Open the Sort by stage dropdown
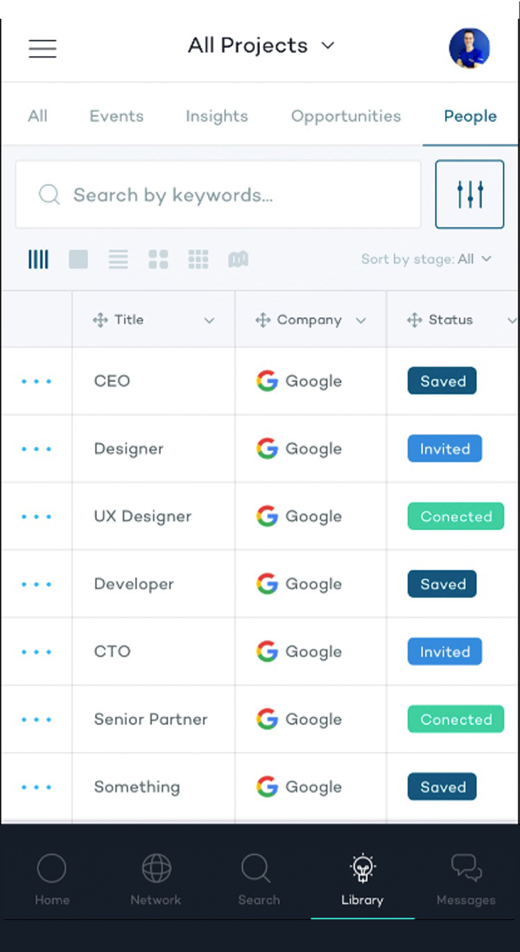This screenshot has width=520, height=952. (x=426, y=259)
